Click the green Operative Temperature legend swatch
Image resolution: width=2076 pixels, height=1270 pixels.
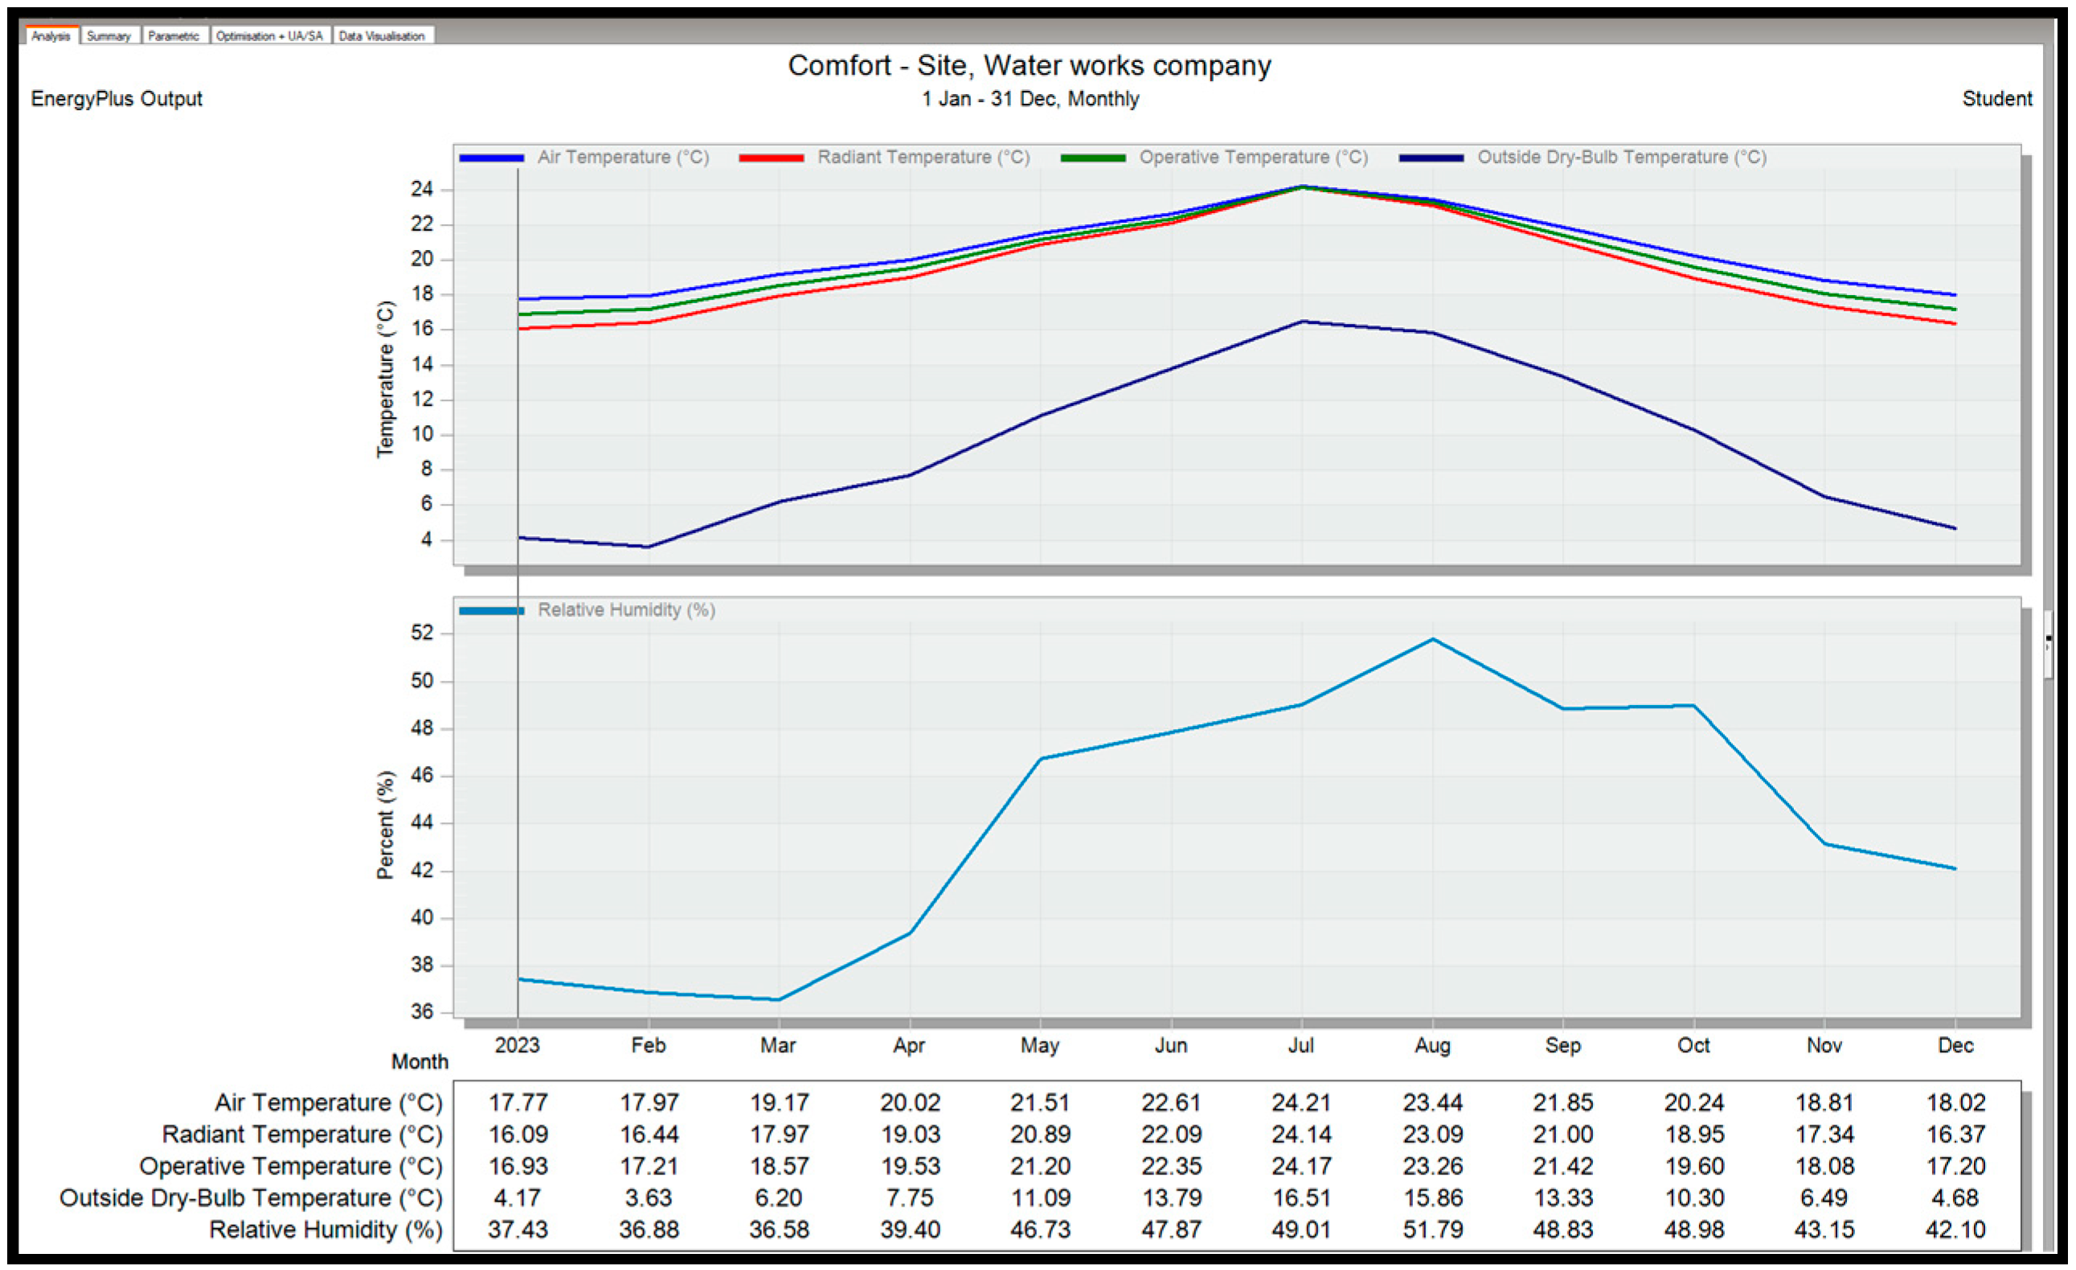pos(1093,158)
